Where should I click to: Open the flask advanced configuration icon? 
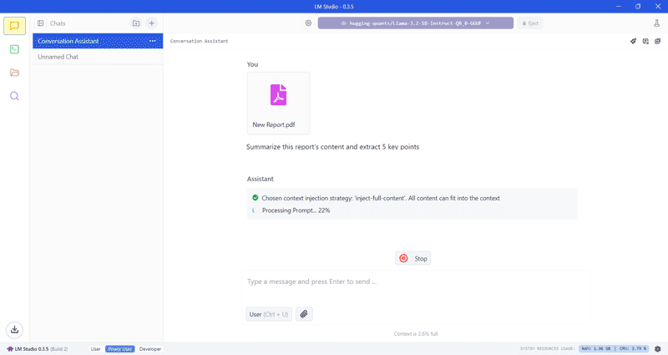tap(656, 23)
